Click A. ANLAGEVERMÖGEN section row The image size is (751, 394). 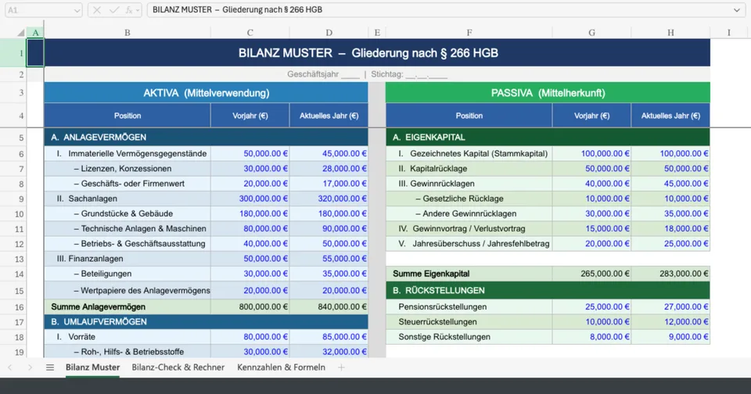[206, 138]
